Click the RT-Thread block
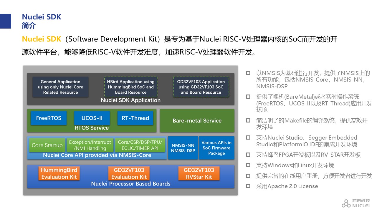Viewport: 377px width, 212px height. [x=135, y=118]
